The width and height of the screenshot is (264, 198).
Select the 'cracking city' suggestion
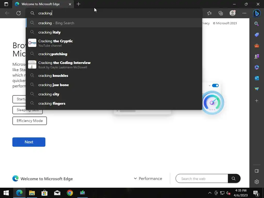pyautogui.click(x=114, y=94)
